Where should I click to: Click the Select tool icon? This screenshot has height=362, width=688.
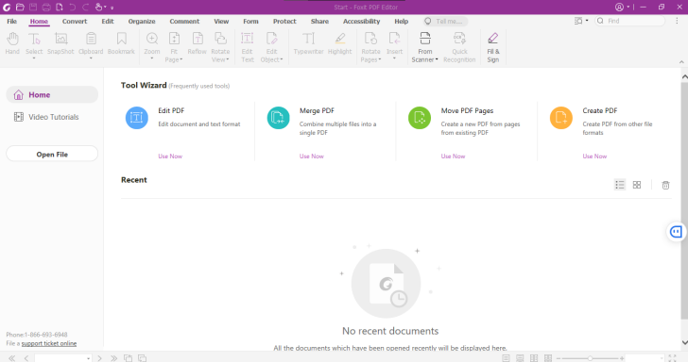click(x=34, y=40)
